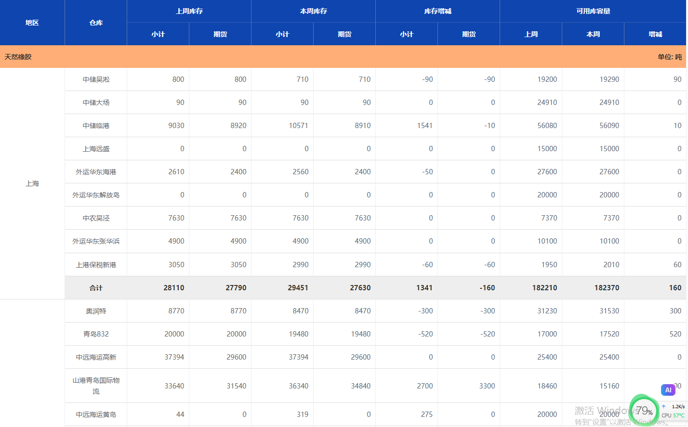Select warehouse name 青岛832
The image size is (688, 427).
(96, 334)
